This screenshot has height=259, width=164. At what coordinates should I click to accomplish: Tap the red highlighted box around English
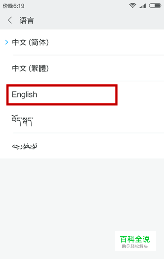[x=62, y=95]
